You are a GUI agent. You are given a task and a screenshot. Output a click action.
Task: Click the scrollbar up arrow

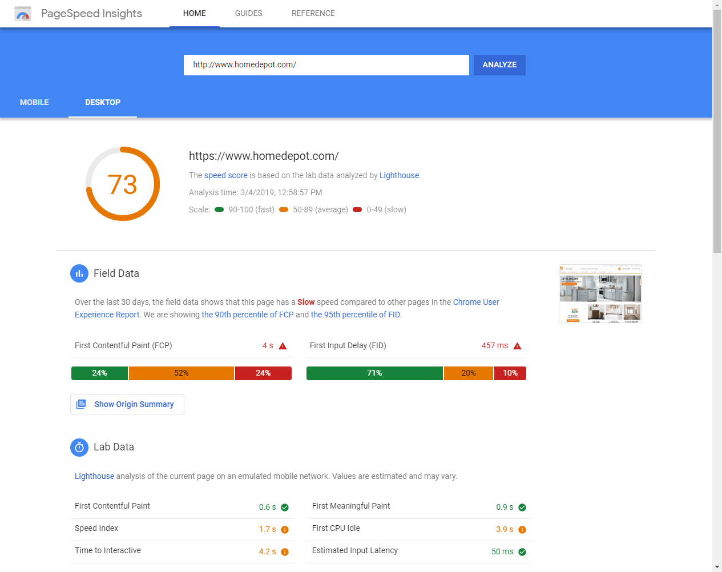[717, 5]
